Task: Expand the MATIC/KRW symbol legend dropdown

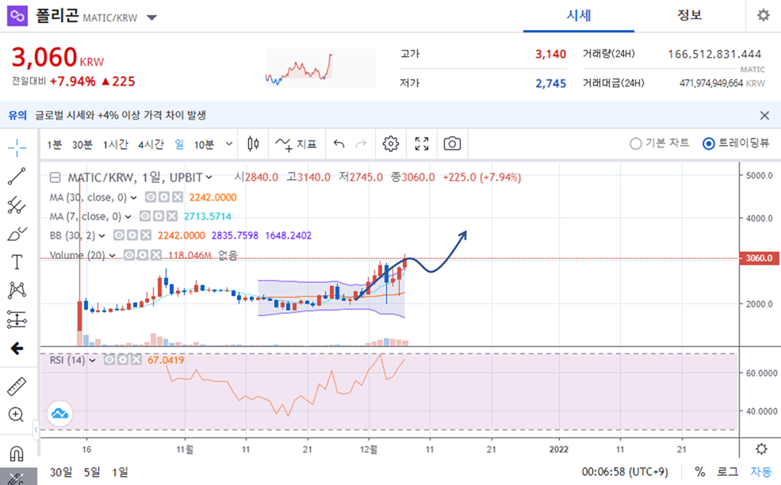Action: coord(209,178)
